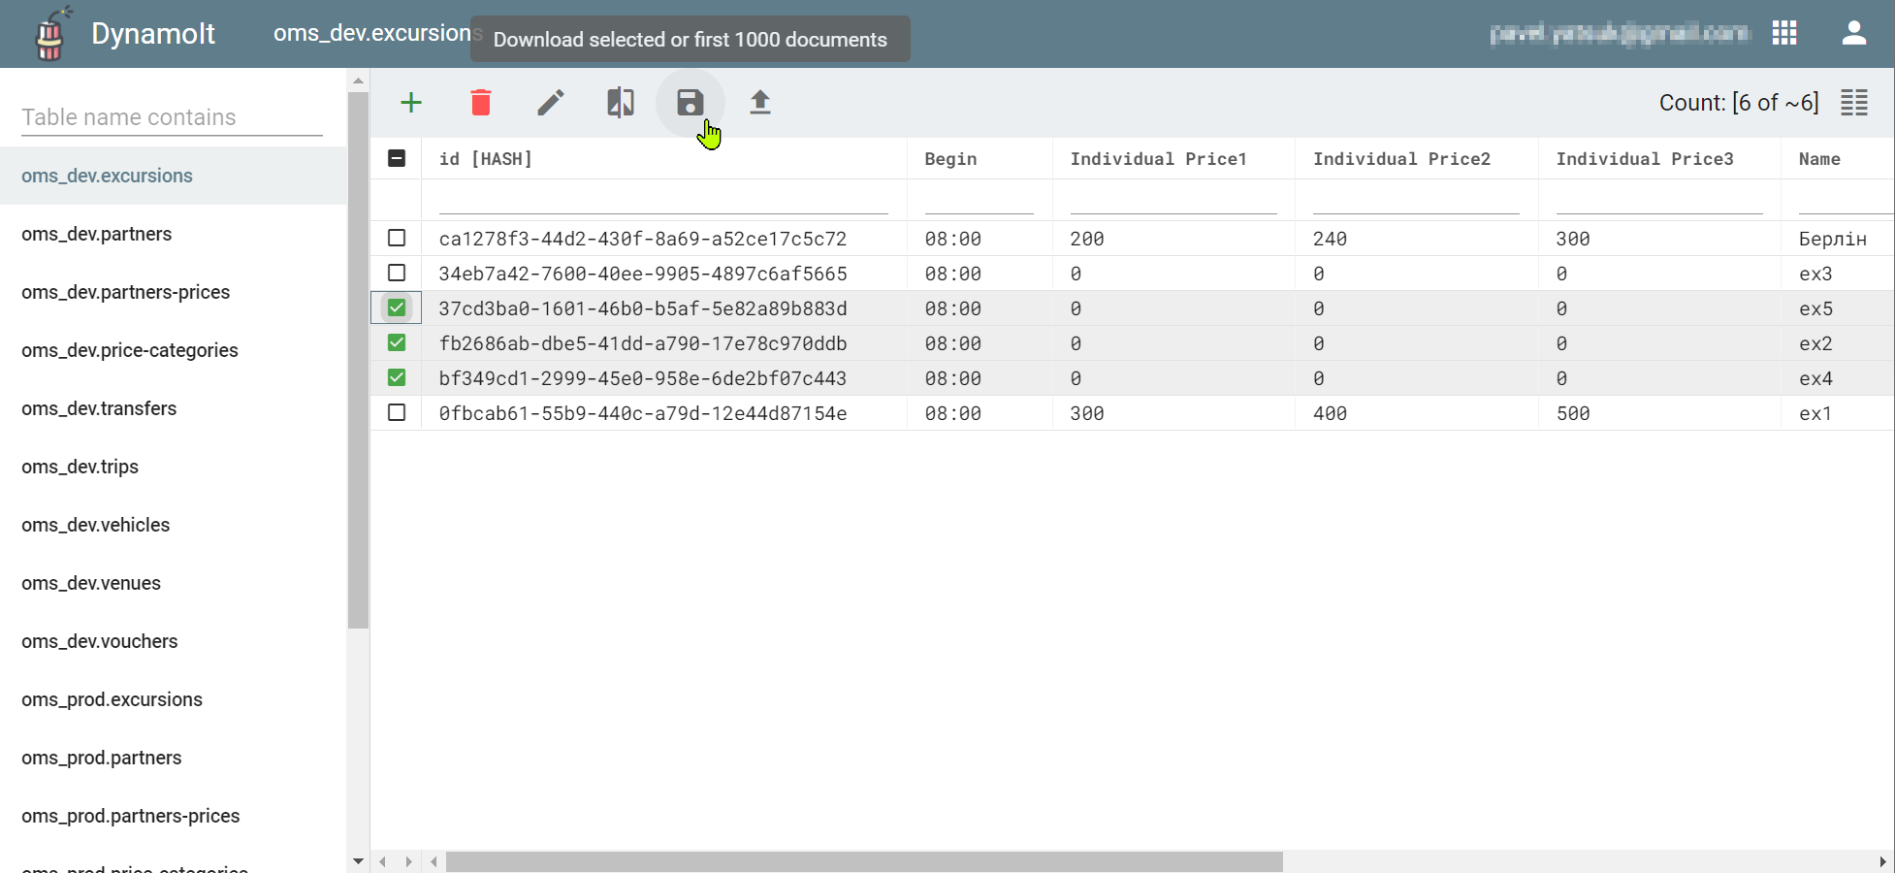The height and width of the screenshot is (873, 1895).
Task: Edit the selected document with the pencil icon
Action: [551, 102]
